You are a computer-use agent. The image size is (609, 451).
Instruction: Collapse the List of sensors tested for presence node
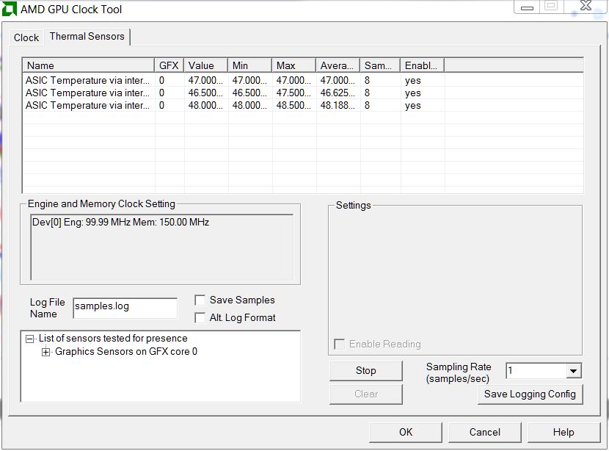(x=29, y=339)
